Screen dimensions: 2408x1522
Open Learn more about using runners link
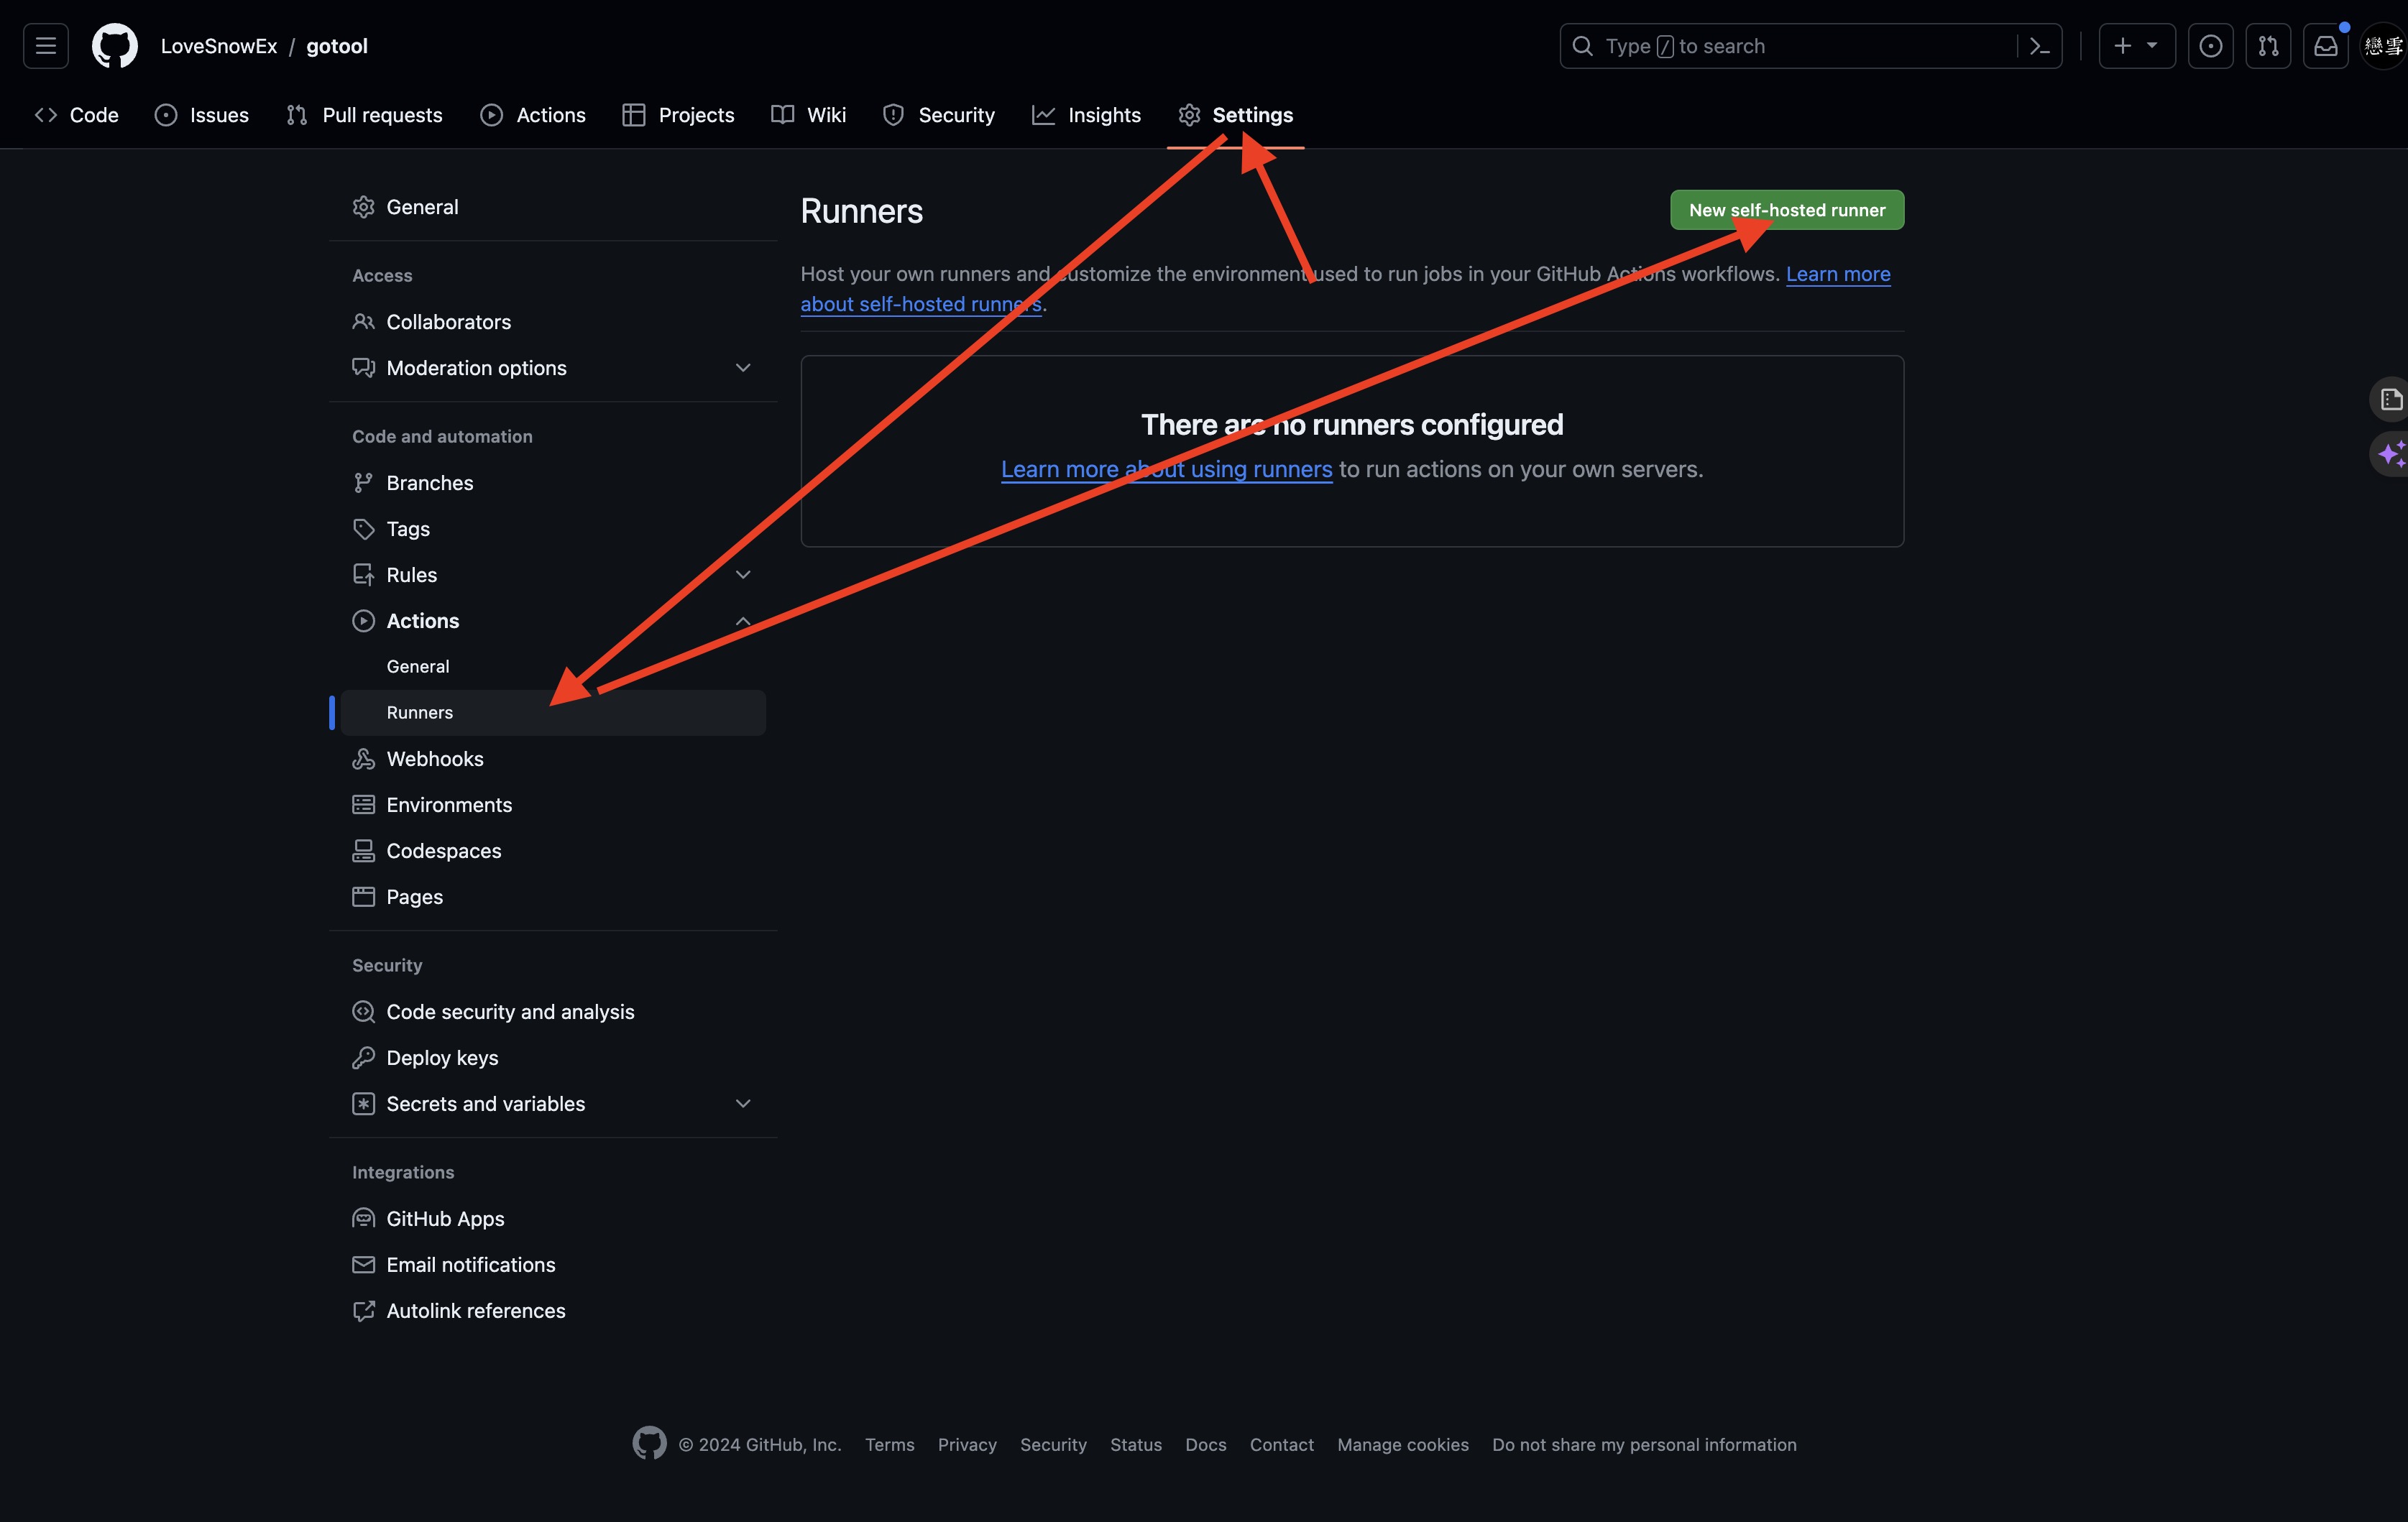pyautogui.click(x=1166, y=469)
